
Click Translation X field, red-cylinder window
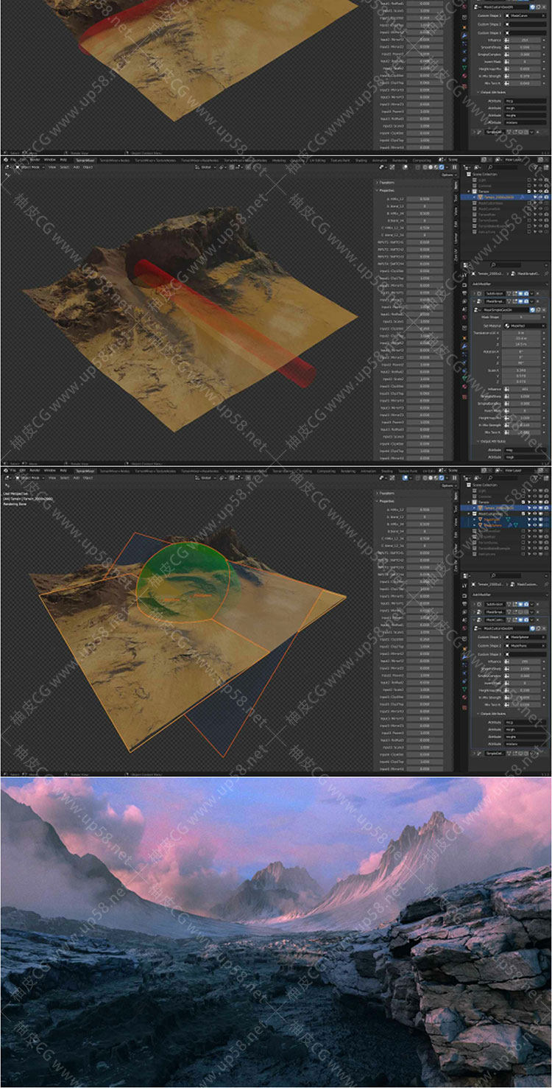[521, 333]
